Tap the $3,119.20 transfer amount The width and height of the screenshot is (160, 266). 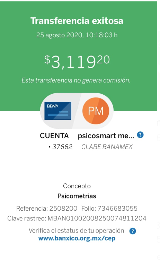point(77,62)
